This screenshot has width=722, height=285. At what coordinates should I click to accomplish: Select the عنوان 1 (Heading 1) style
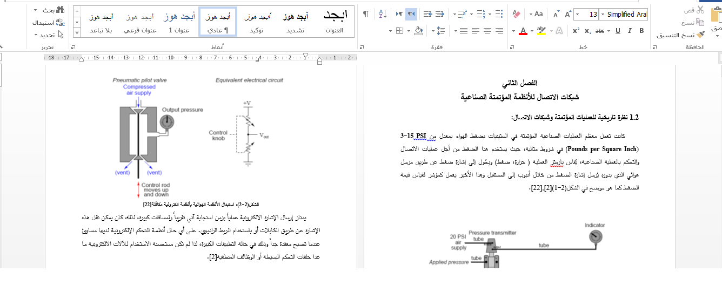point(179,22)
